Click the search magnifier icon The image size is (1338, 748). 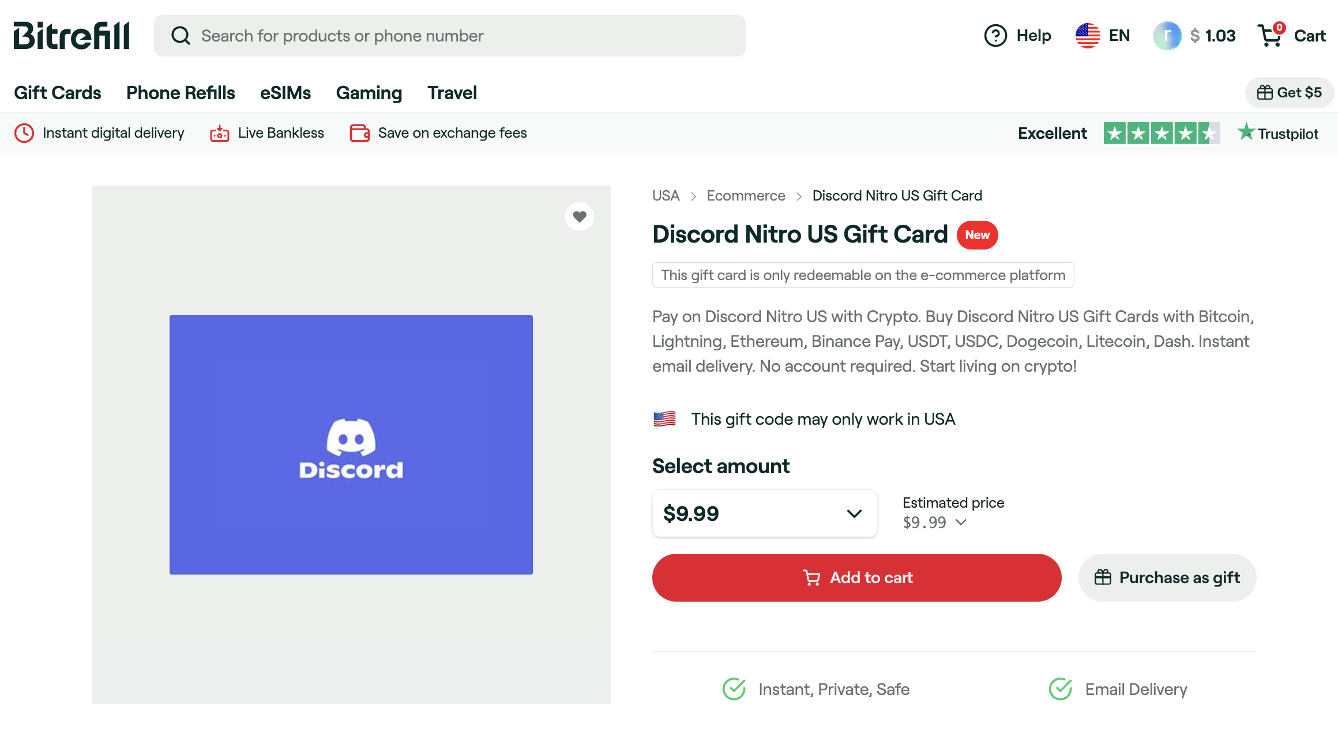(181, 35)
